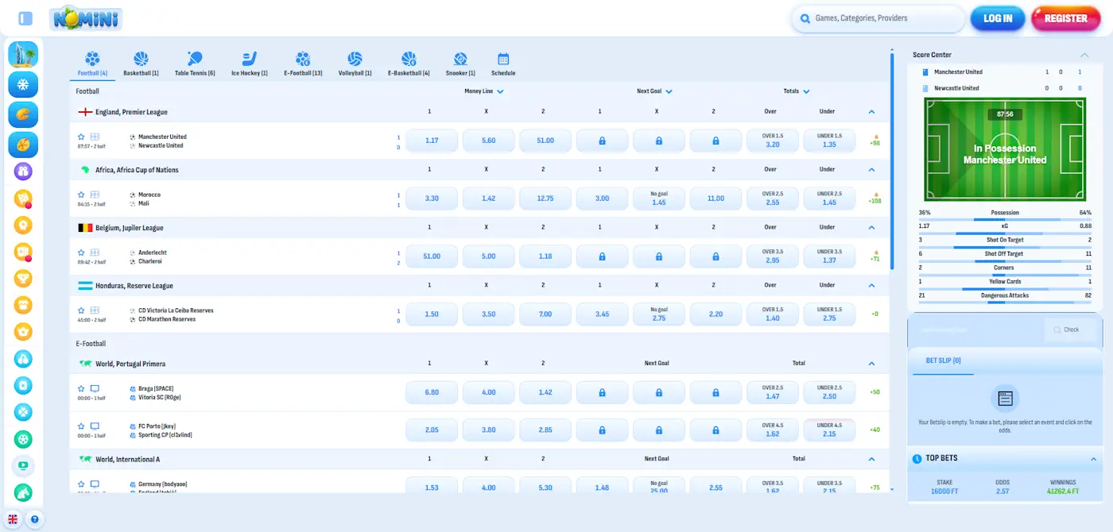Viewport: 1113px width, 532px height.
Task: Open the palm tree island icon atop sidebar
Action: 23,54
